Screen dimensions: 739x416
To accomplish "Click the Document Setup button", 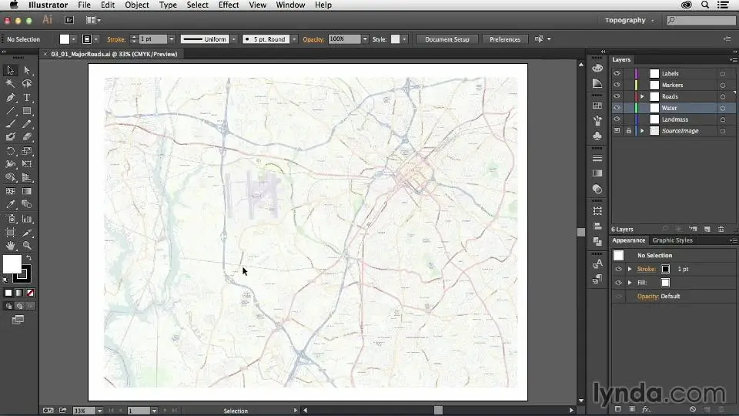I will click(x=446, y=39).
